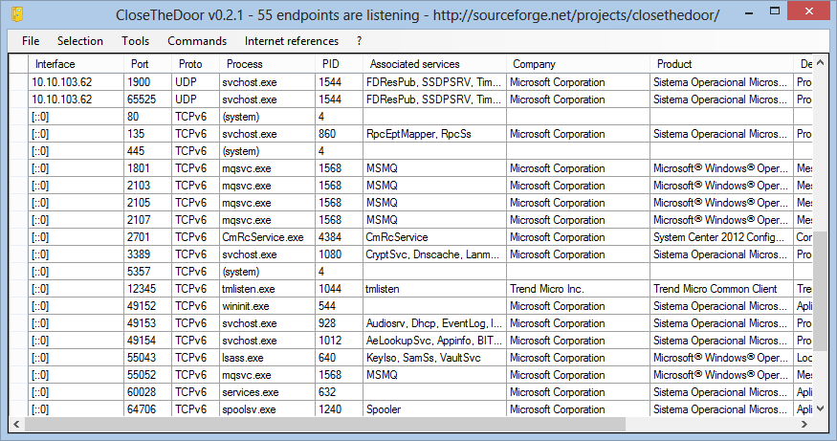
Task: Click Audiosrv, Dhcp, EventLog services cell
Action: pos(434,323)
